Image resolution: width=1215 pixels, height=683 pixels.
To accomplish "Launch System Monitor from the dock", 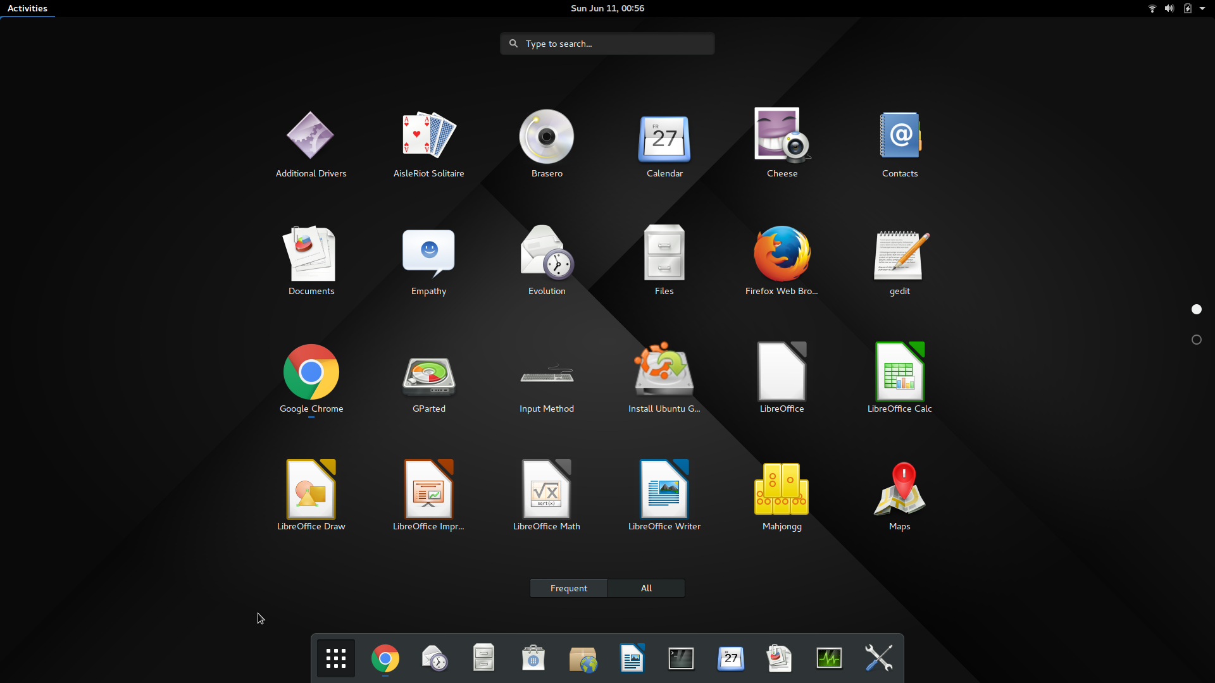I will coord(829,658).
